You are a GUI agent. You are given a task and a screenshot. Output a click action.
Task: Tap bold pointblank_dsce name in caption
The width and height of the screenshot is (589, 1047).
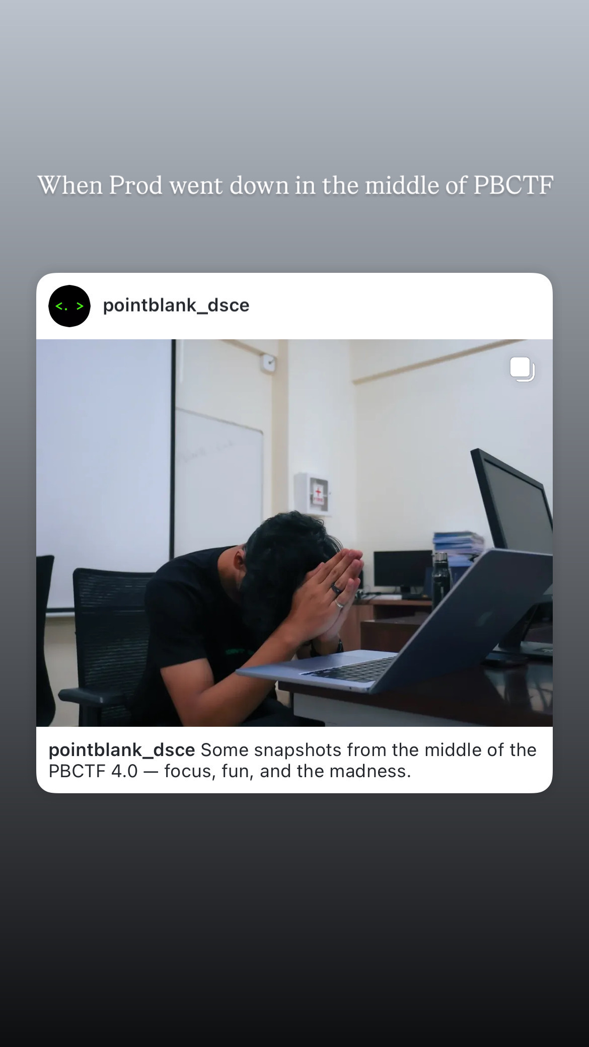click(121, 750)
